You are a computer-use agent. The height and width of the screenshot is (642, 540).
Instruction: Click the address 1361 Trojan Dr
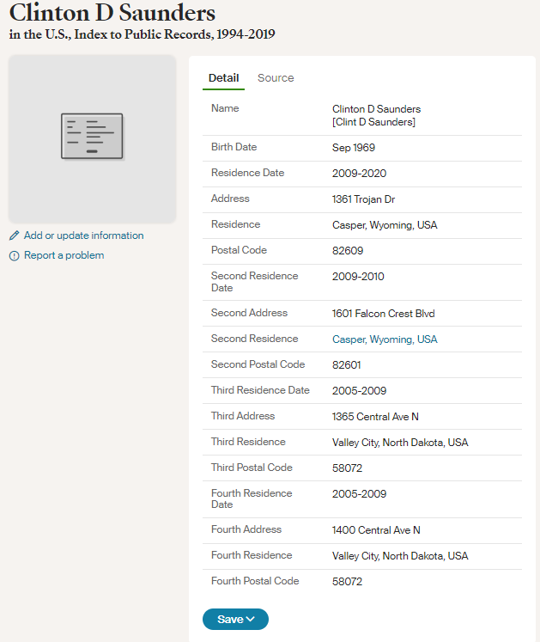363,199
